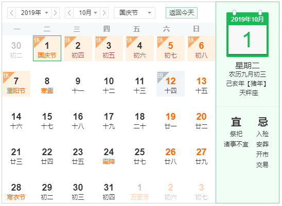Select October 5 初七 date cell

pos(170,48)
